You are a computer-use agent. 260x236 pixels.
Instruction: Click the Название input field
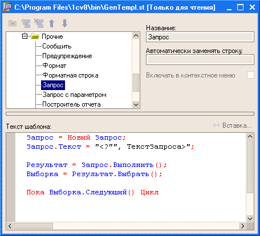coord(200,37)
